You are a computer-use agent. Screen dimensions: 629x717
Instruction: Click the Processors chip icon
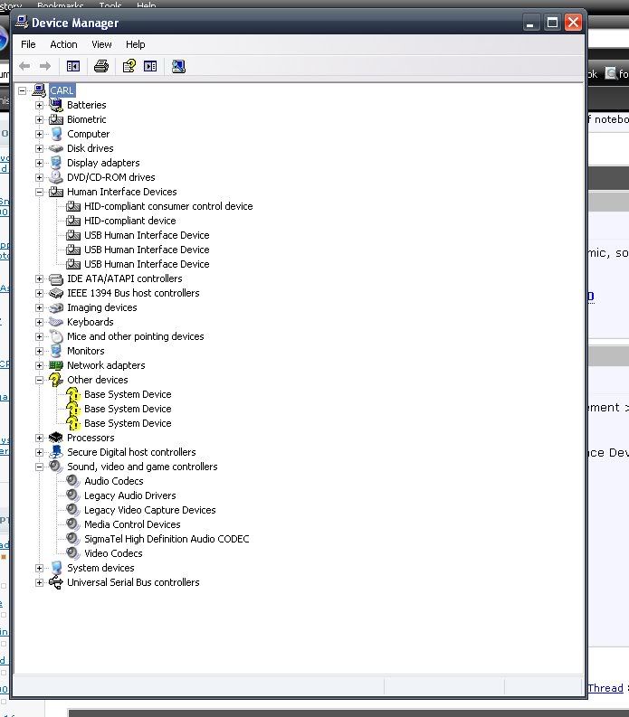pyautogui.click(x=56, y=438)
